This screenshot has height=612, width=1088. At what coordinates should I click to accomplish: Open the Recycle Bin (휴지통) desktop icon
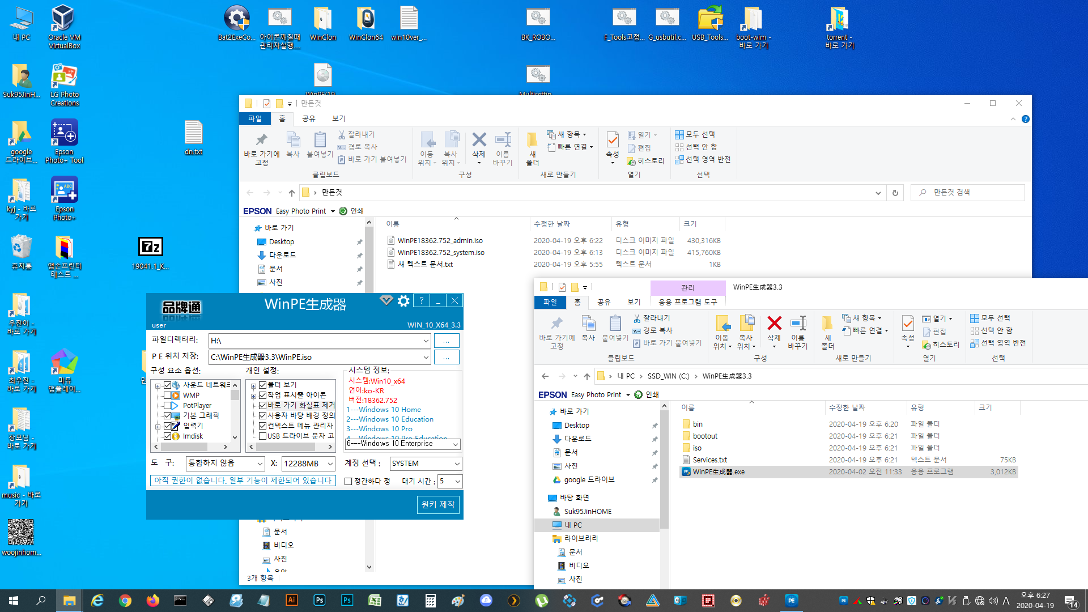[22, 252]
